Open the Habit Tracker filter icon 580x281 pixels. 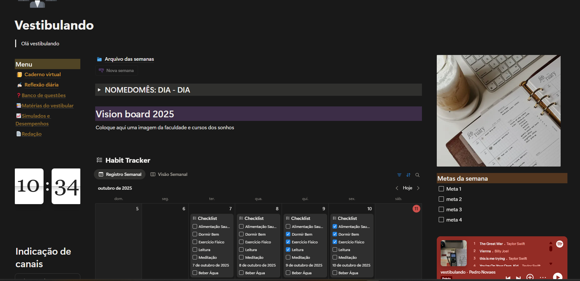pyautogui.click(x=399, y=175)
